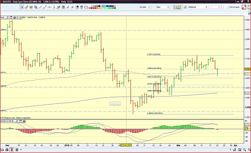Enable the Force open checkbox
251x153 pixels.
point(228,7)
